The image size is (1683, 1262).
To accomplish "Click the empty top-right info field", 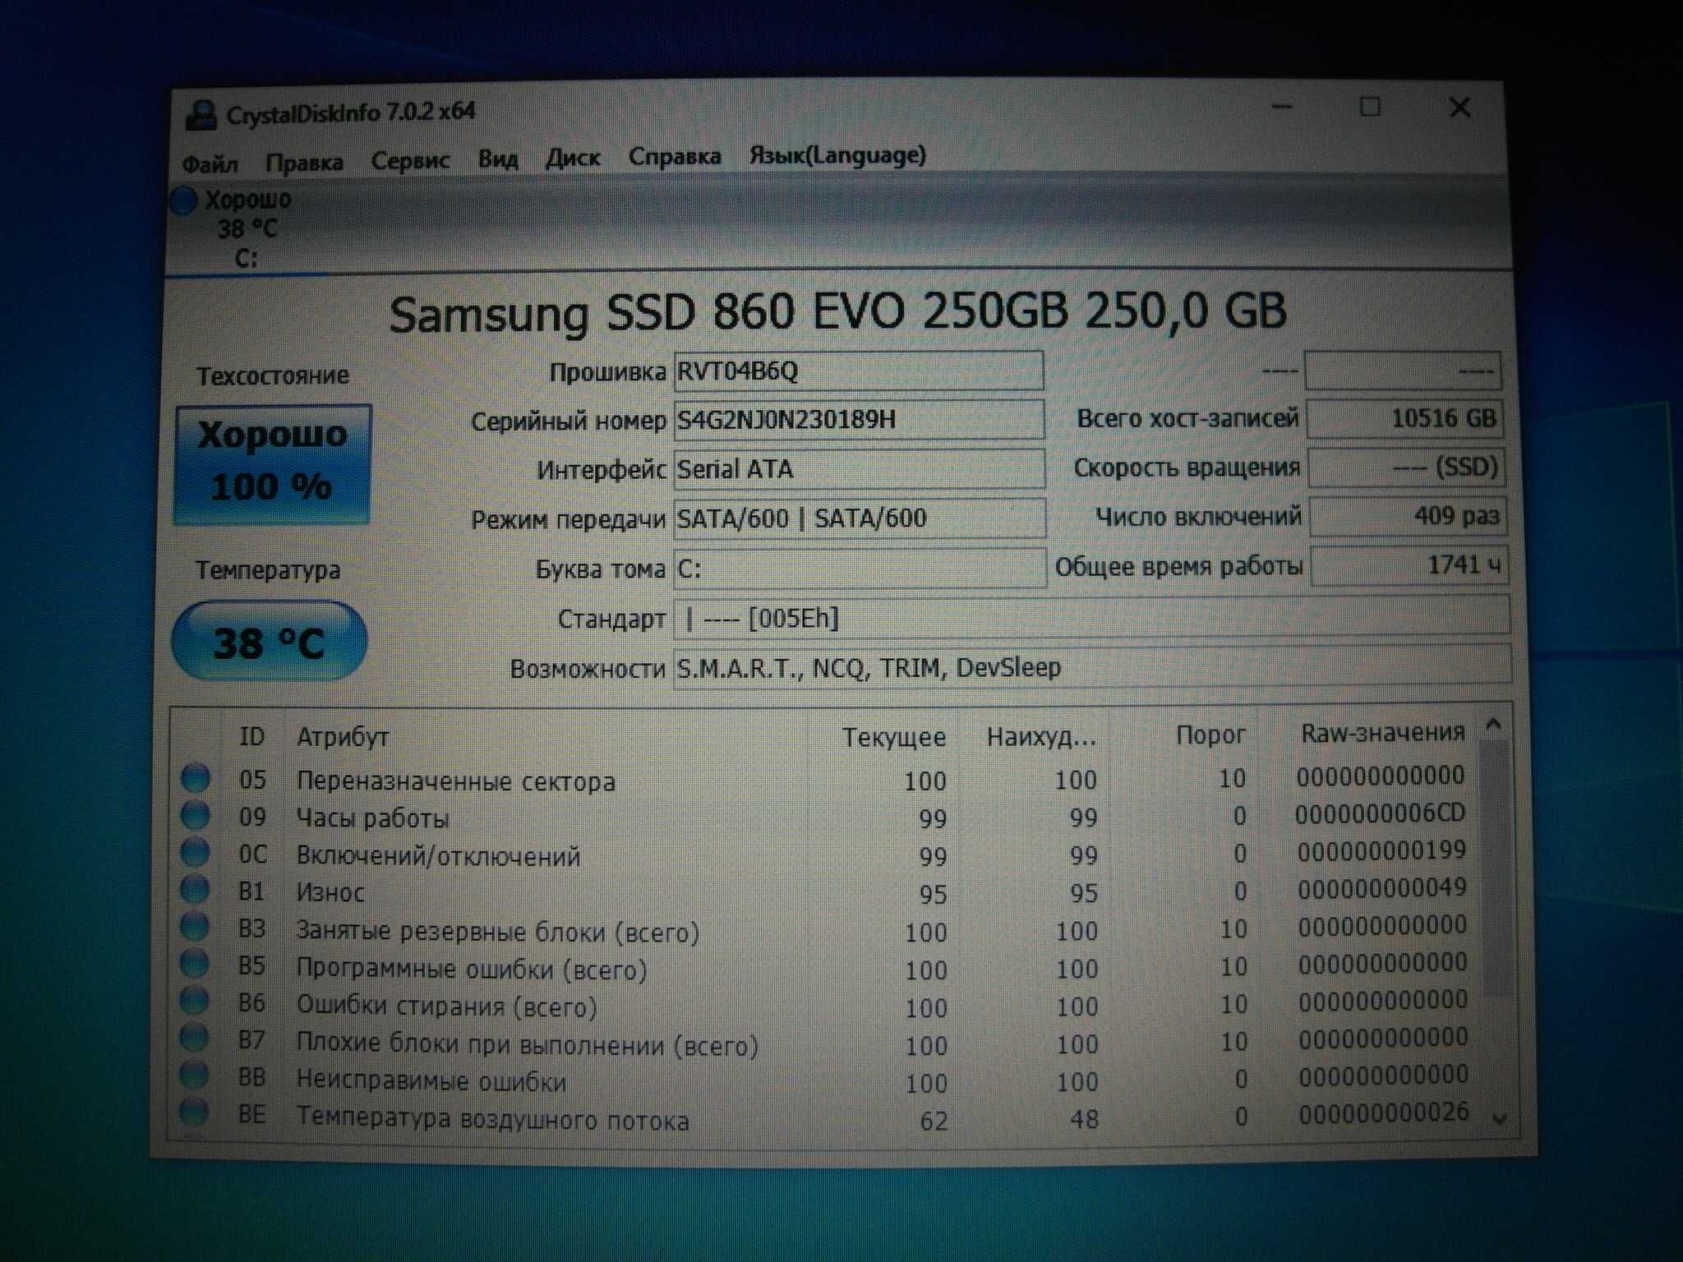I will 1404,371.
